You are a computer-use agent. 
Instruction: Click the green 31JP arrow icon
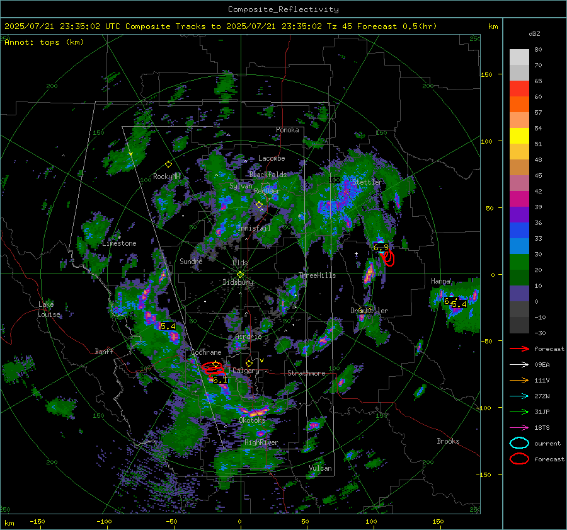pos(519,412)
